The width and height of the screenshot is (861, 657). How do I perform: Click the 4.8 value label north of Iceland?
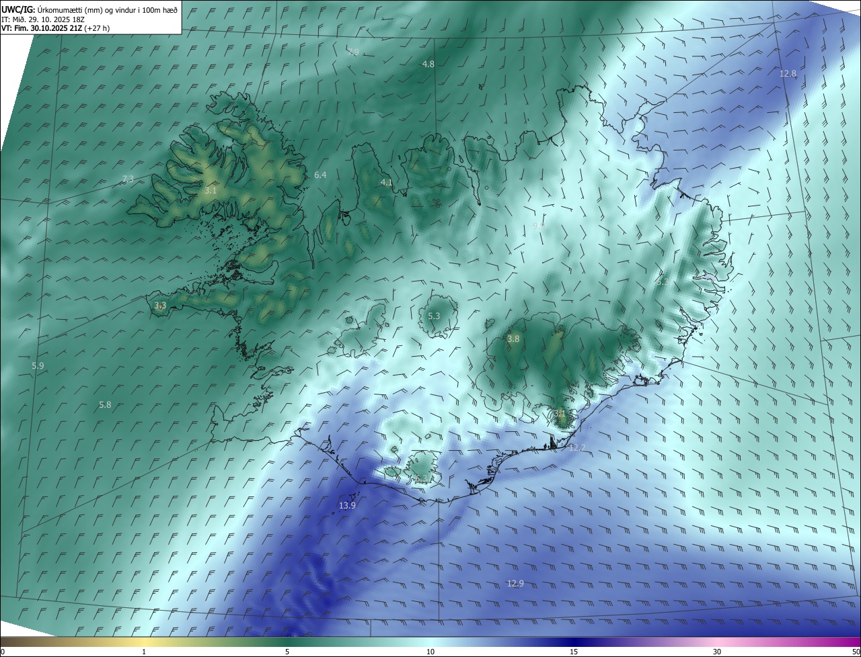pyautogui.click(x=428, y=64)
